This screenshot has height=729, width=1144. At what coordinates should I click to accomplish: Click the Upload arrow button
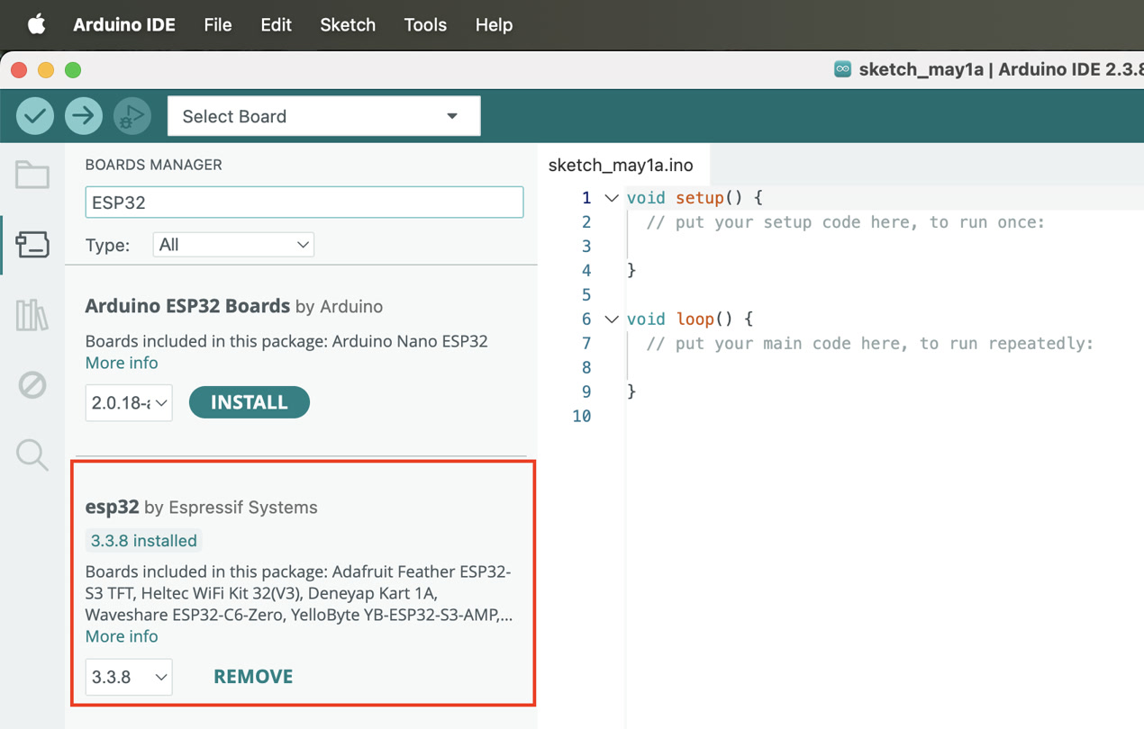click(84, 116)
